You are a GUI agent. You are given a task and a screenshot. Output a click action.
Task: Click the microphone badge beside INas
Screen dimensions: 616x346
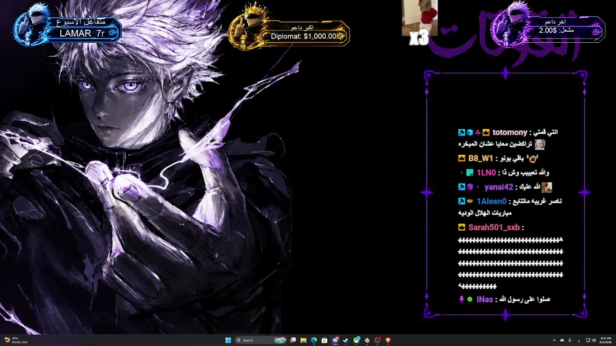coord(462,299)
